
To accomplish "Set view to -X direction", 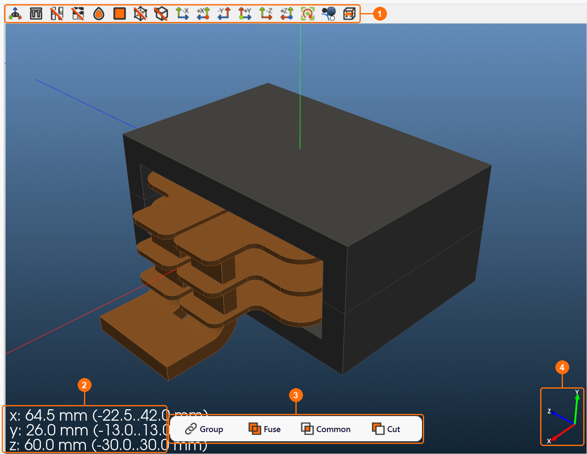I will point(182,14).
